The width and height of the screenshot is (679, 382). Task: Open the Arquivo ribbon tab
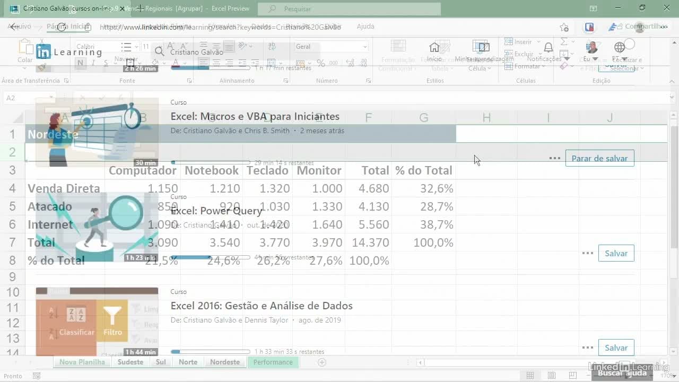pyautogui.click(x=19, y=26)
